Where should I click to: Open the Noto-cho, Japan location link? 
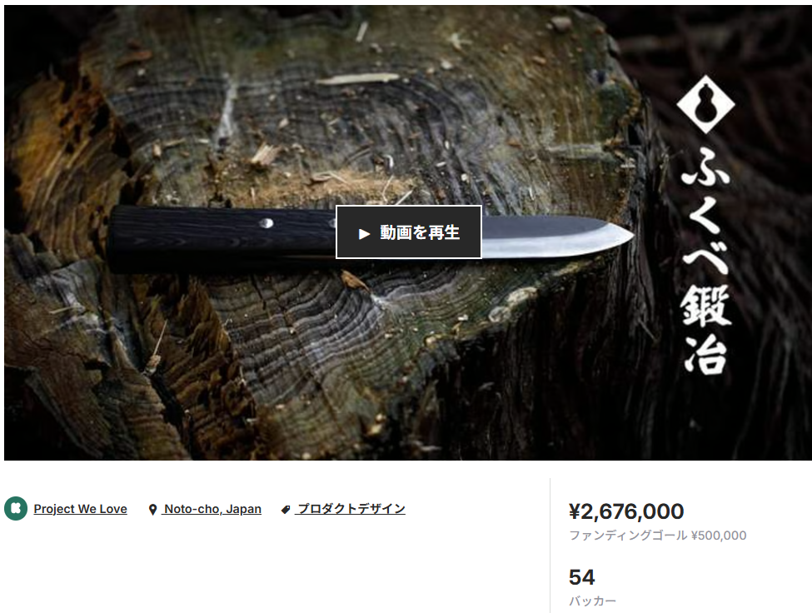212,509
